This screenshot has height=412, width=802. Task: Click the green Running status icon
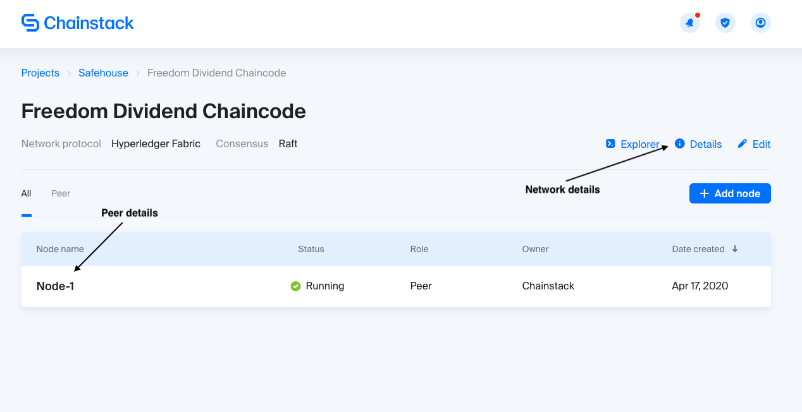pos(295,286)
